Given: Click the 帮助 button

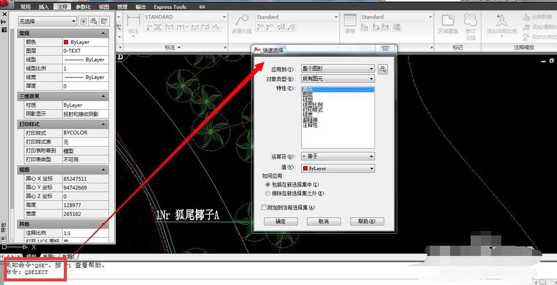Looking at the screenshot, I should pos(367,221).
